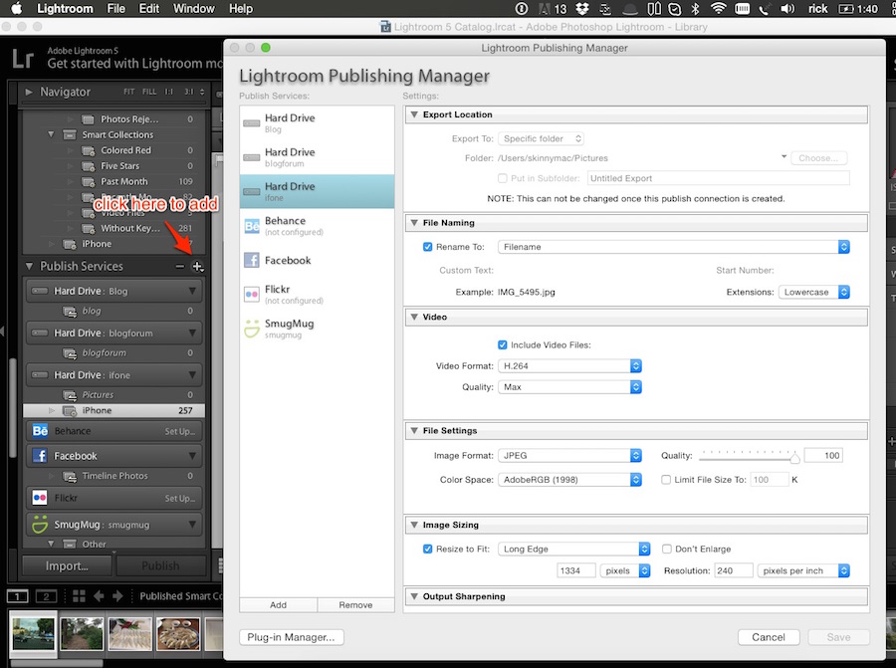The height and width of the screenshot is (668, 896).
Task: Click the Add button under Publish Services
Action: (x=279, y=604)
